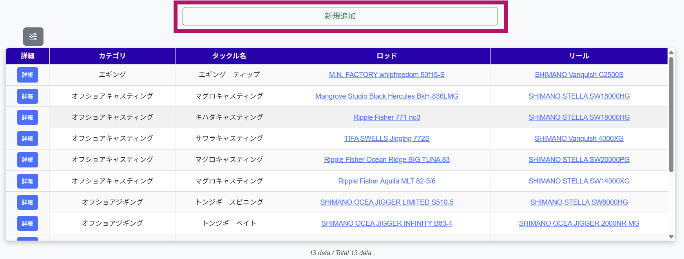
Task: Click the vertical scrollbar thumb of the table
Action: [671, 113]
